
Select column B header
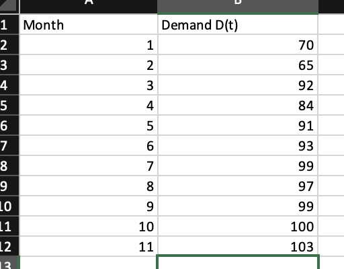(238, 6)
